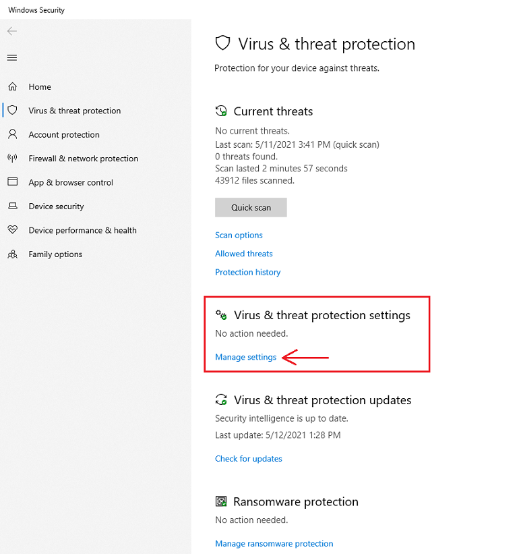The width and height of the screenshot is (519, 554).
Task: Click the Ransomware protection icon
Action: 221,501
